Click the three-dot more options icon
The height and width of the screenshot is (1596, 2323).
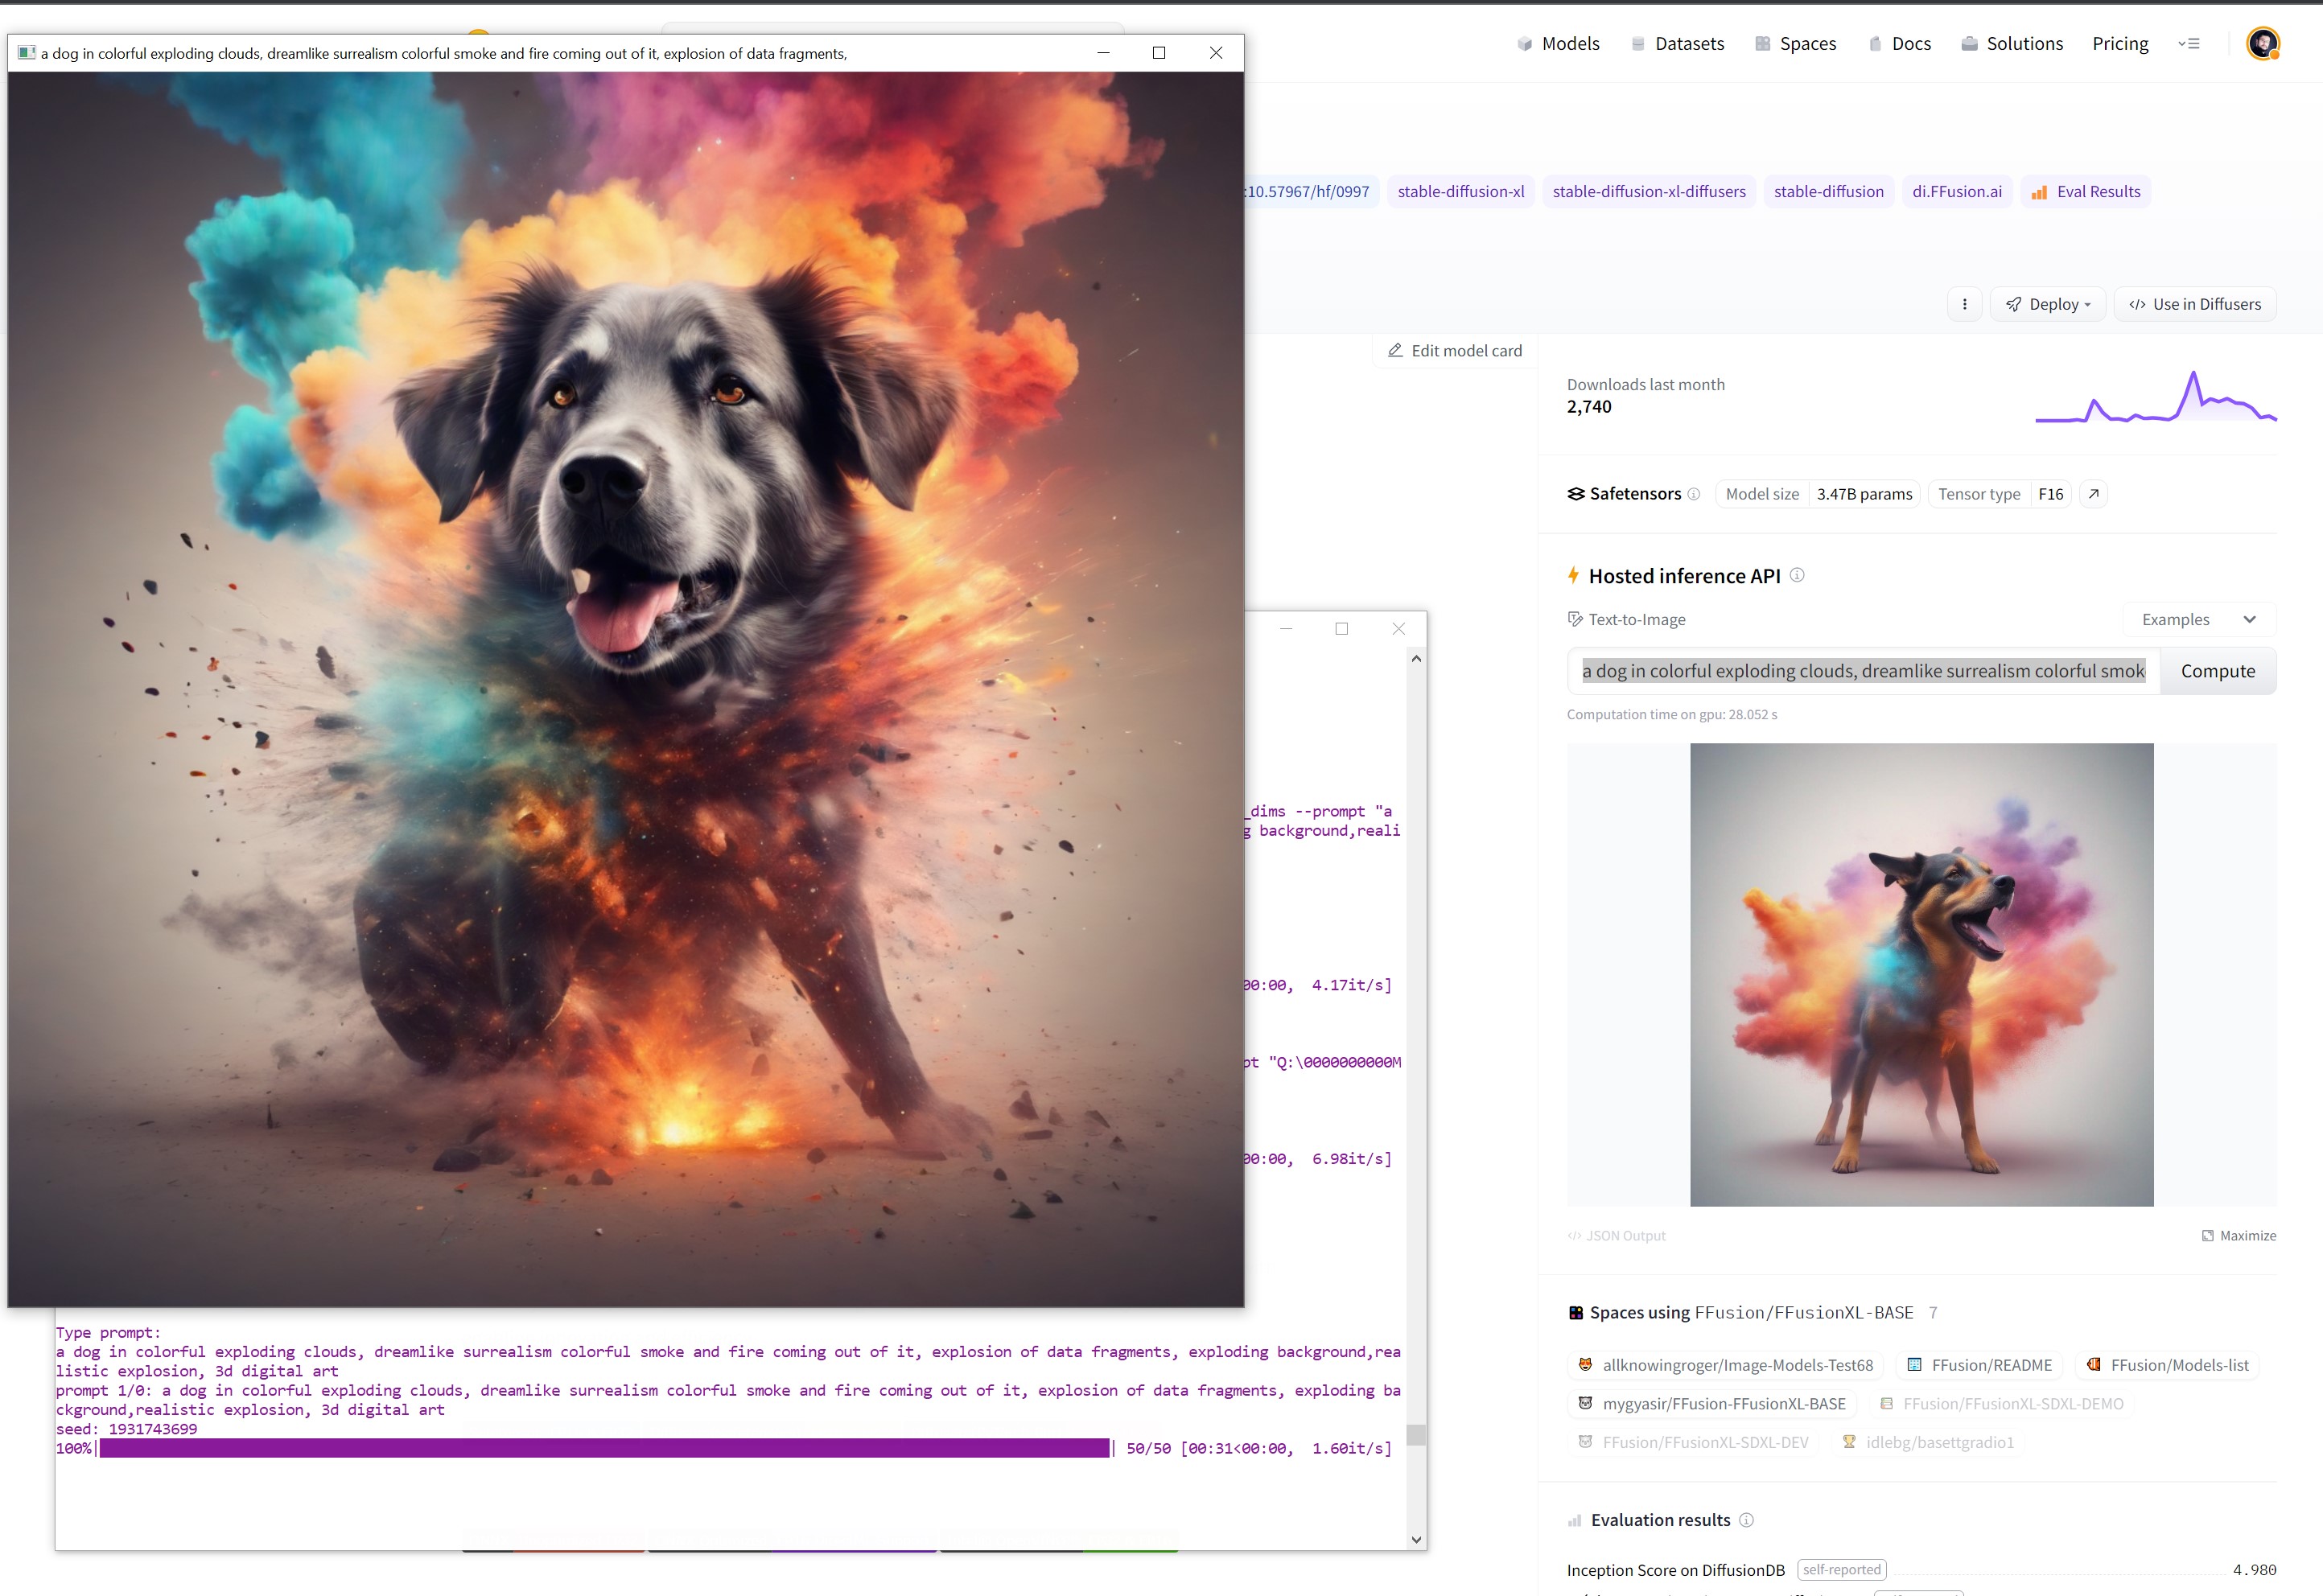coord(1964,304)
